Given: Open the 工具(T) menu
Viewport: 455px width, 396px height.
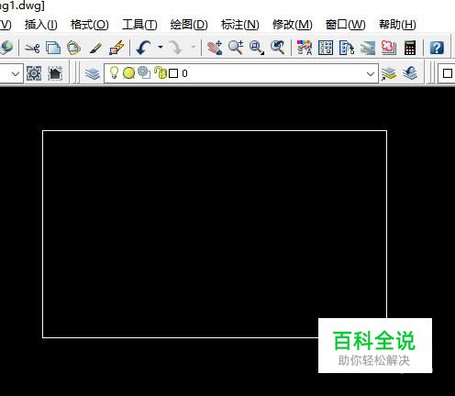Looking at the screenshot, I should tap(139, 25).
